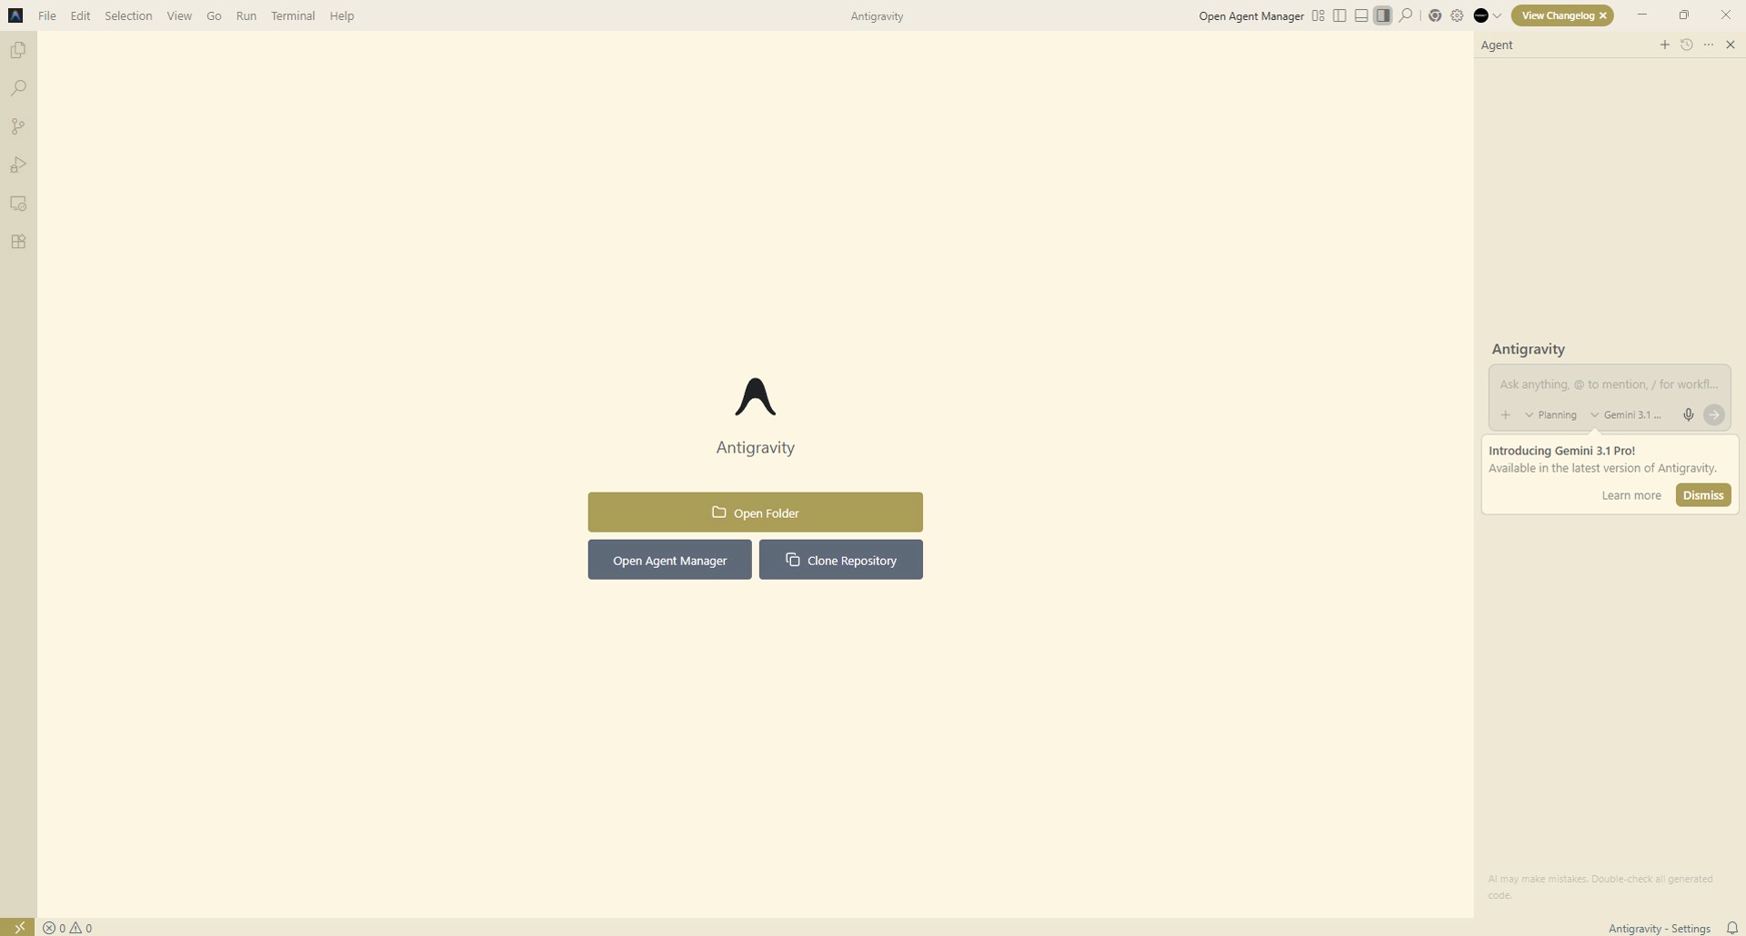Focus the Ask anything chat input

point(1609,384)
